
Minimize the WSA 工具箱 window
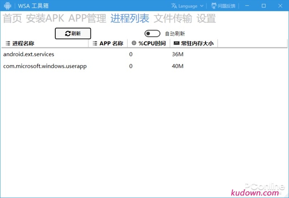247,6
